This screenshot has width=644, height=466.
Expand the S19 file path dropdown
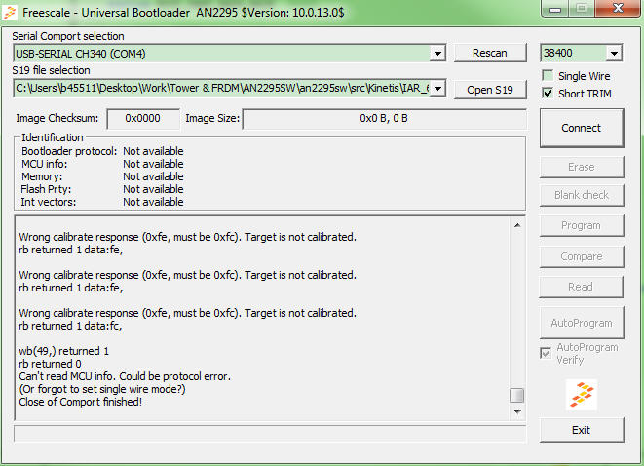pyautogui.click(x=437, y=89)
